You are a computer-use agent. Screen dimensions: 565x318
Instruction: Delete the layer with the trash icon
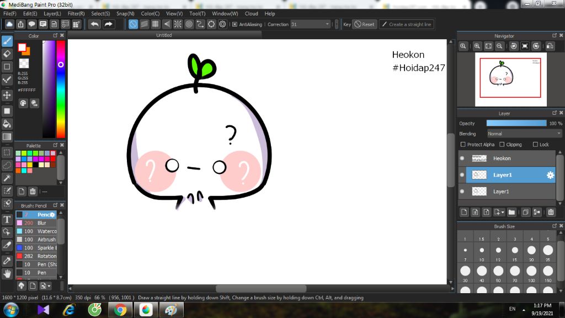point(551,212)
